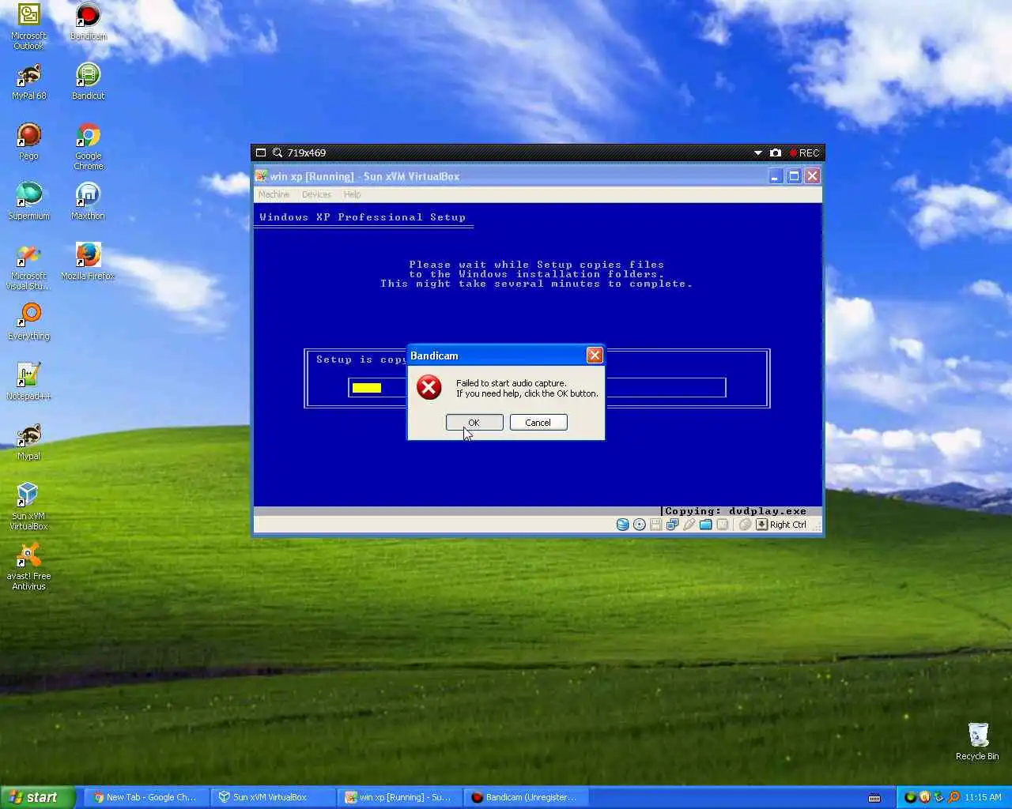Open the Supermium desktop icon
Image resolution: width=1012 pixels, height=809 pixels.
(x=29, y=202)
